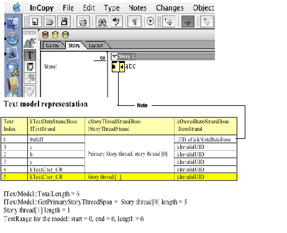287x233 pixels.
Task: Click the kTextDataStrandBoss column header
Action: [56, 126]
